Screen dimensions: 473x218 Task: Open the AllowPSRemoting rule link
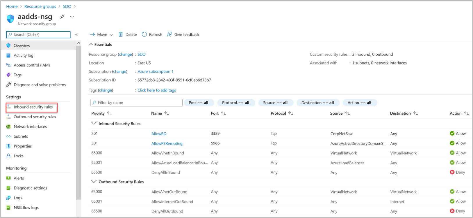[x=167, y=143]
